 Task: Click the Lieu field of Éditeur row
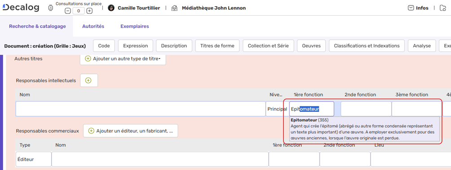point(411,159)
